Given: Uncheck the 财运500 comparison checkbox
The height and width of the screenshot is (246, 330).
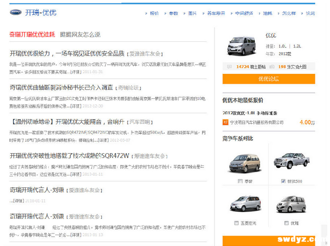Looking at the screenshot, I should (283, 181).
